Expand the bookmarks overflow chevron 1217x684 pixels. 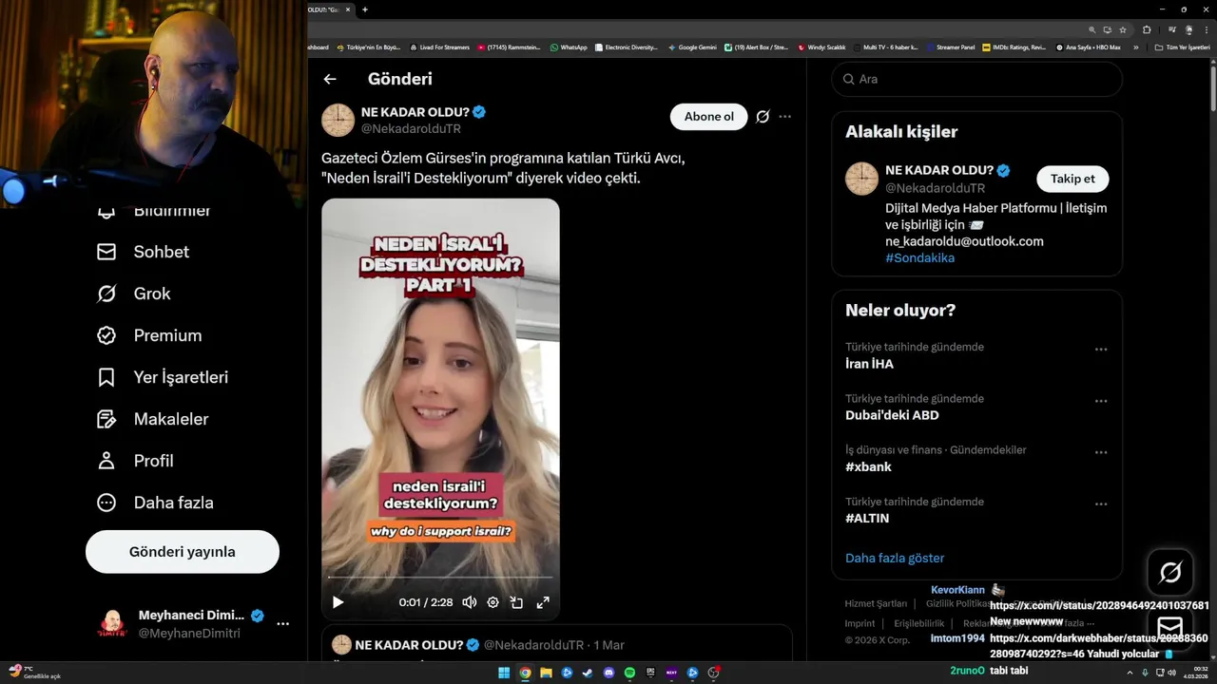click(1135, 47)
